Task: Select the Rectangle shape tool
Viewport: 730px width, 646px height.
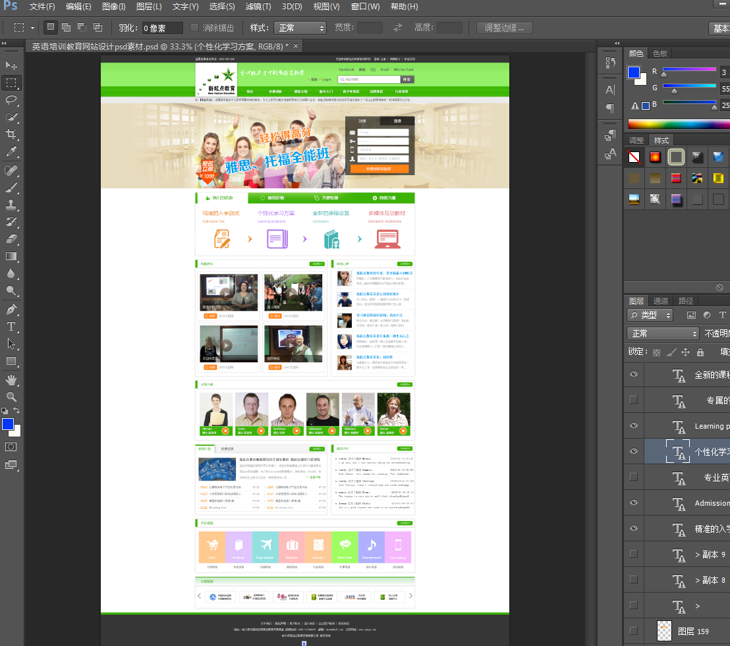Action: (x=11, y=361)
